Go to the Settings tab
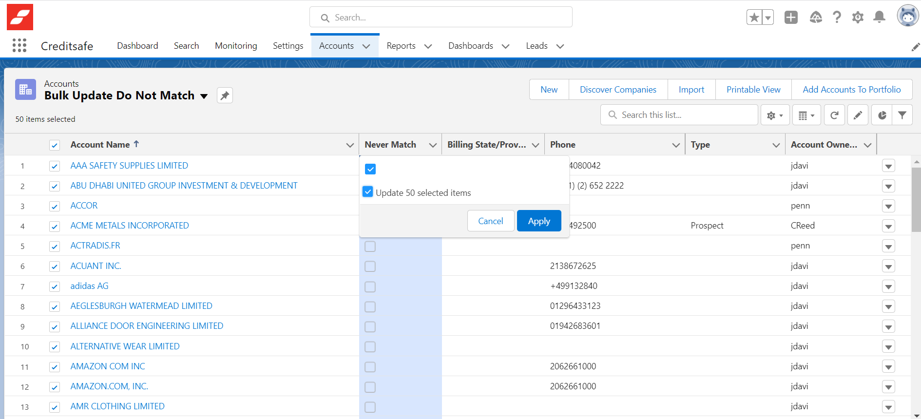This screenshot has width=921, height=419. pyautogui.click(x=288, y=46)
